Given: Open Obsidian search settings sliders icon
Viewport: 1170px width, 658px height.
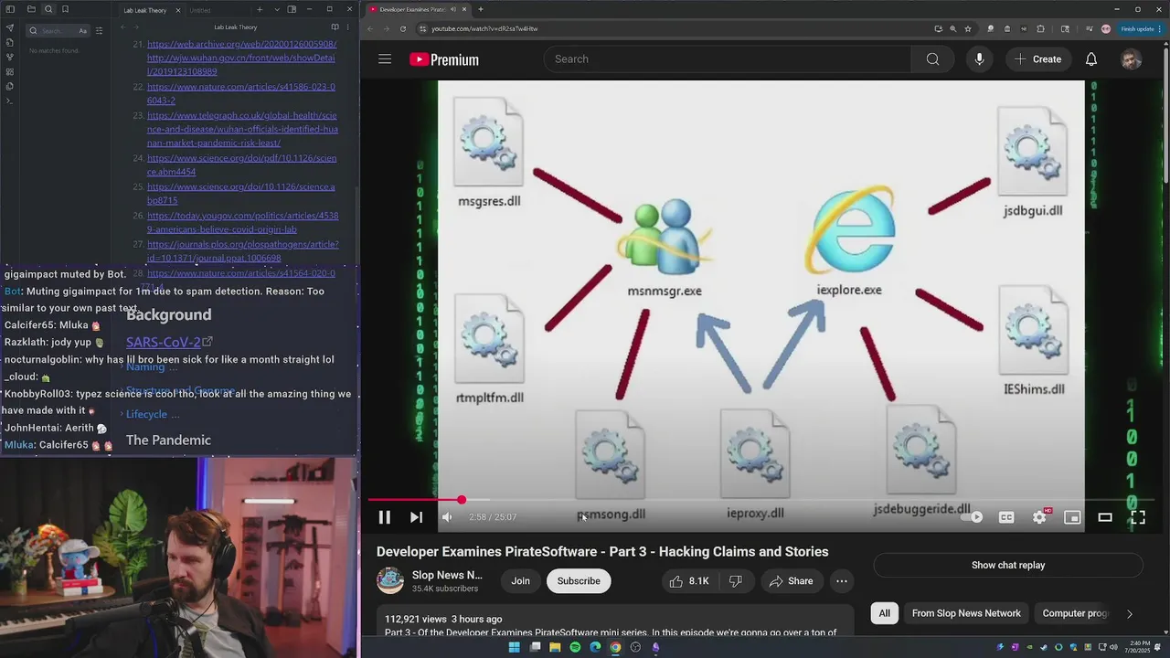Looking at the screenshot, I should 99,30.
